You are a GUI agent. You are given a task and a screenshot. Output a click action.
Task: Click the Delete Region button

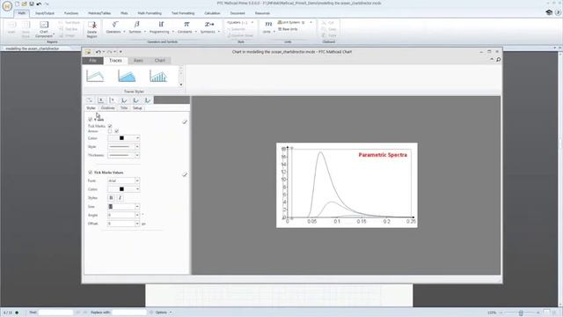click(x=91, y=29)
